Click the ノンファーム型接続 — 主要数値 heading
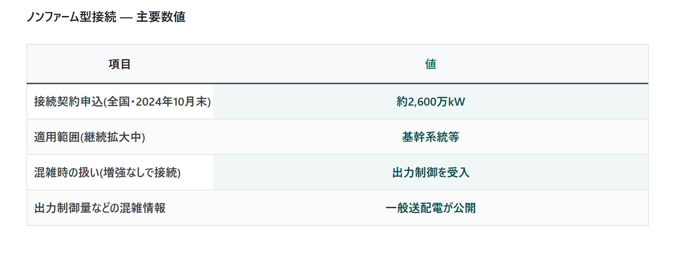Image resolution: width=675 pixels, height=261 pixels. click(x=106, y=17)
